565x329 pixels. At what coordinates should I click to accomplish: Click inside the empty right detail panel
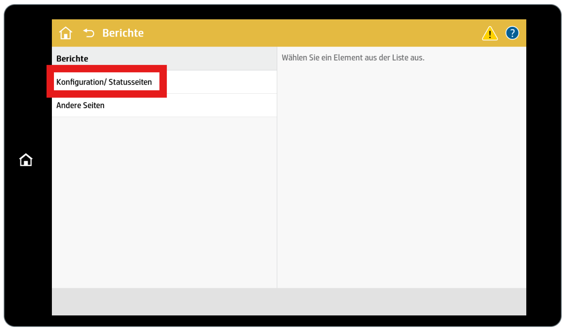point(402,185)
